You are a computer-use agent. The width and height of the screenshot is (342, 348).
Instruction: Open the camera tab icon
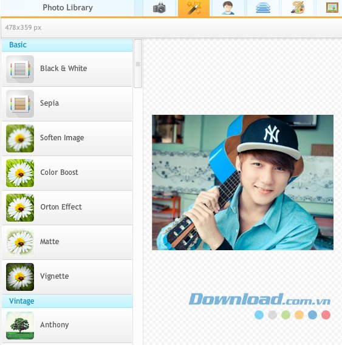click(x=159, y=8)
